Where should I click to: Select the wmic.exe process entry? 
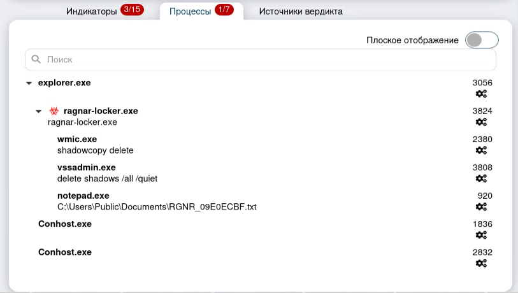point(77,139)
